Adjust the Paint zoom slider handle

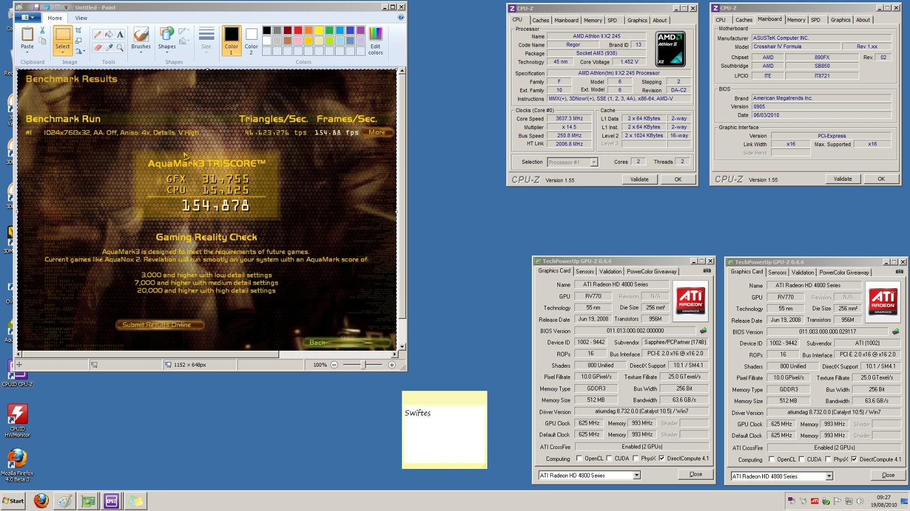point(364,365)
